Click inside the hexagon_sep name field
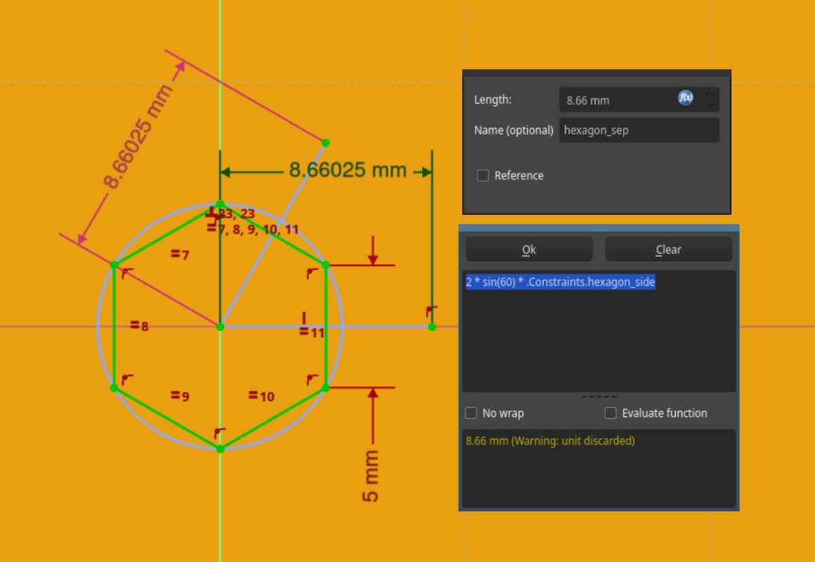815x562 pixels. click(638, 130)
